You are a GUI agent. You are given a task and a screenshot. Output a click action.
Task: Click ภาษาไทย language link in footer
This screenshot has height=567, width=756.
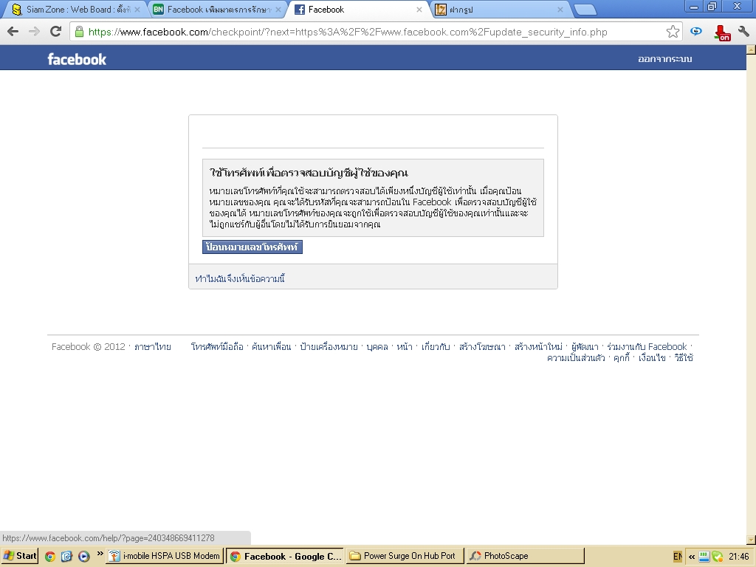point(152,347)
